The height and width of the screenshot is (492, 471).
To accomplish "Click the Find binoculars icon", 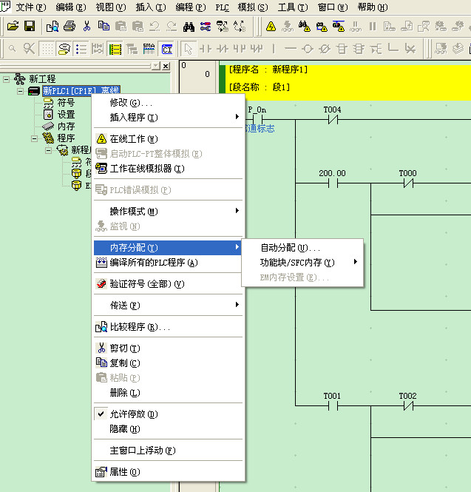I will point(189,27).
